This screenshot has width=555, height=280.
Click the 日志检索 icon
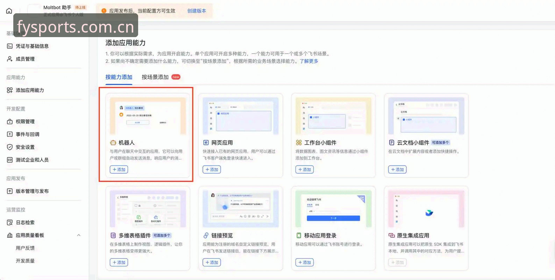click(x=10, y=223)
